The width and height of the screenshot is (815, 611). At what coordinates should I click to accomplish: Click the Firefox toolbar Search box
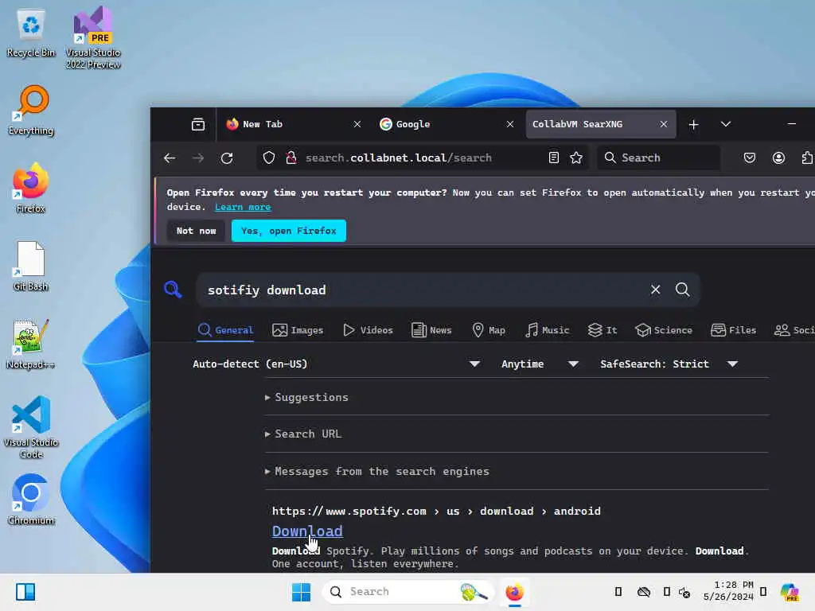(659, 158)
